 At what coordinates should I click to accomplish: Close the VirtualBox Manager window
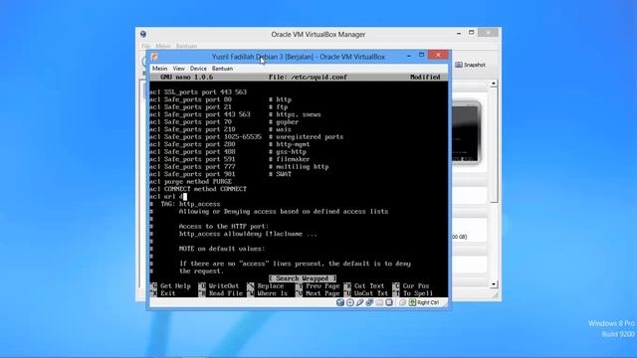pos(488,33)
